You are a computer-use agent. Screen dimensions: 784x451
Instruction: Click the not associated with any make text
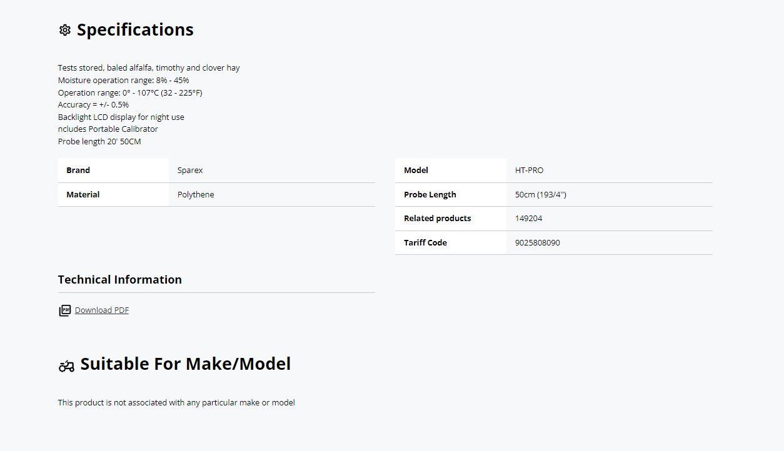(176, 403)
